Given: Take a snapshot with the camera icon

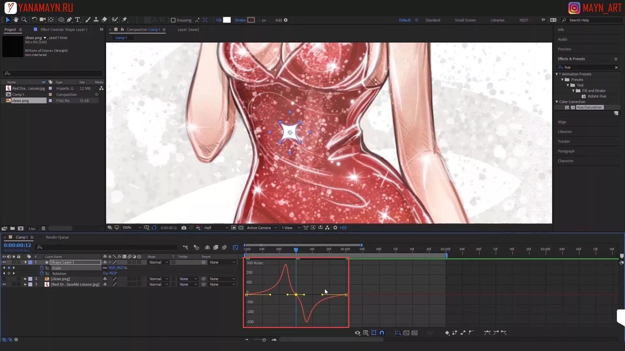Looking at the screenshot, I should click(184, 228).
